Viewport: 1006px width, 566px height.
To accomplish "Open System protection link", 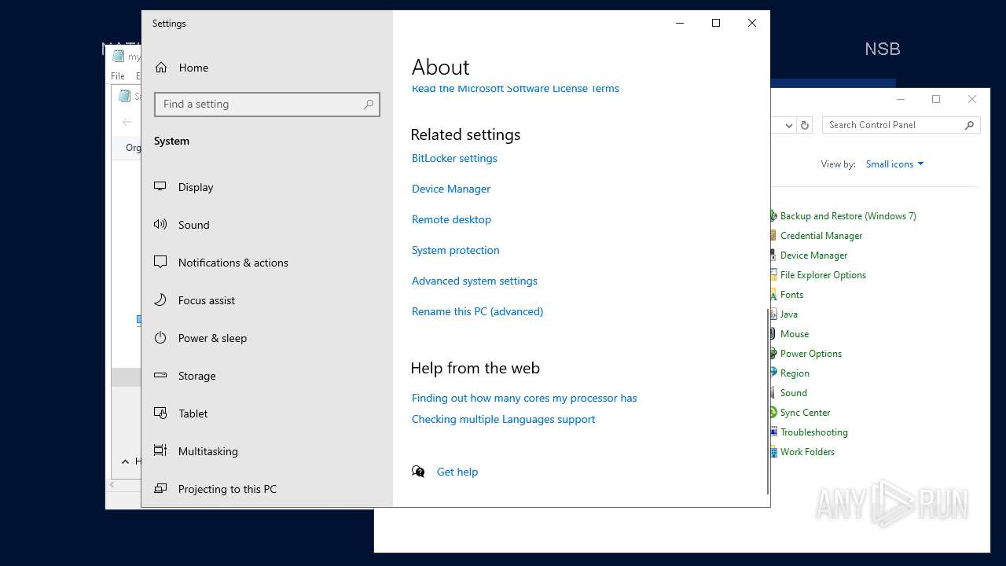I will [x=456, y=250].
